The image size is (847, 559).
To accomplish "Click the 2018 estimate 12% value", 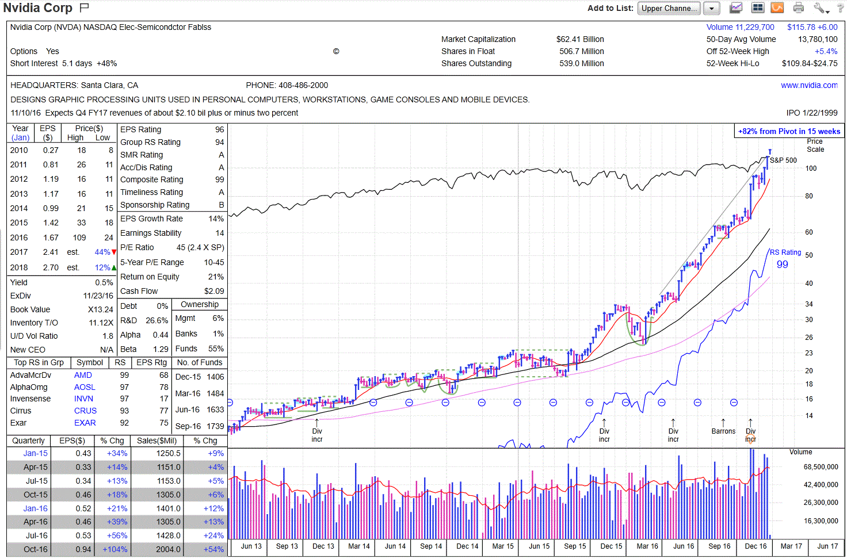I will 102,267.
